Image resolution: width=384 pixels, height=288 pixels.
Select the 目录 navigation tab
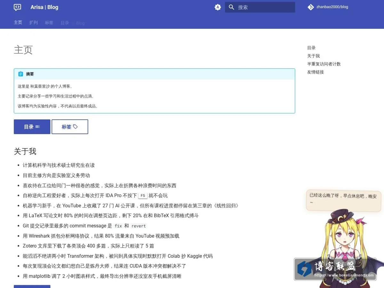tap(65, 23)
